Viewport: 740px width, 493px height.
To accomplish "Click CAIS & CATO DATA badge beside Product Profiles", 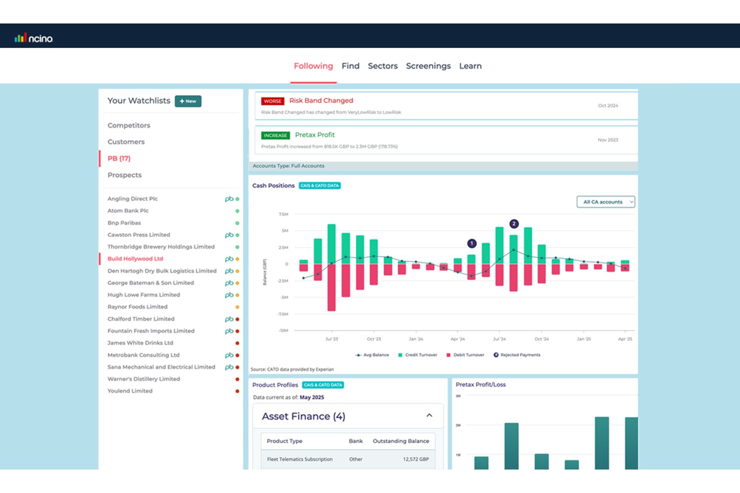I will coord(323,385).
